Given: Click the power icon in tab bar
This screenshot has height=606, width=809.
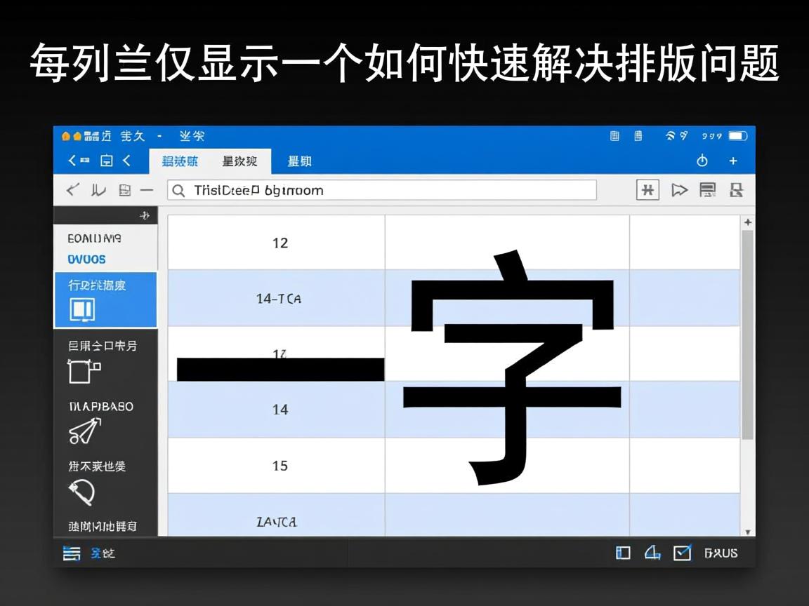Looking at the screenshot, I should [702, 161].
